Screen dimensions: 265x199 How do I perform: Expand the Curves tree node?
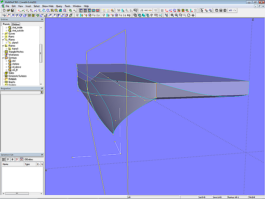[3, 33]
